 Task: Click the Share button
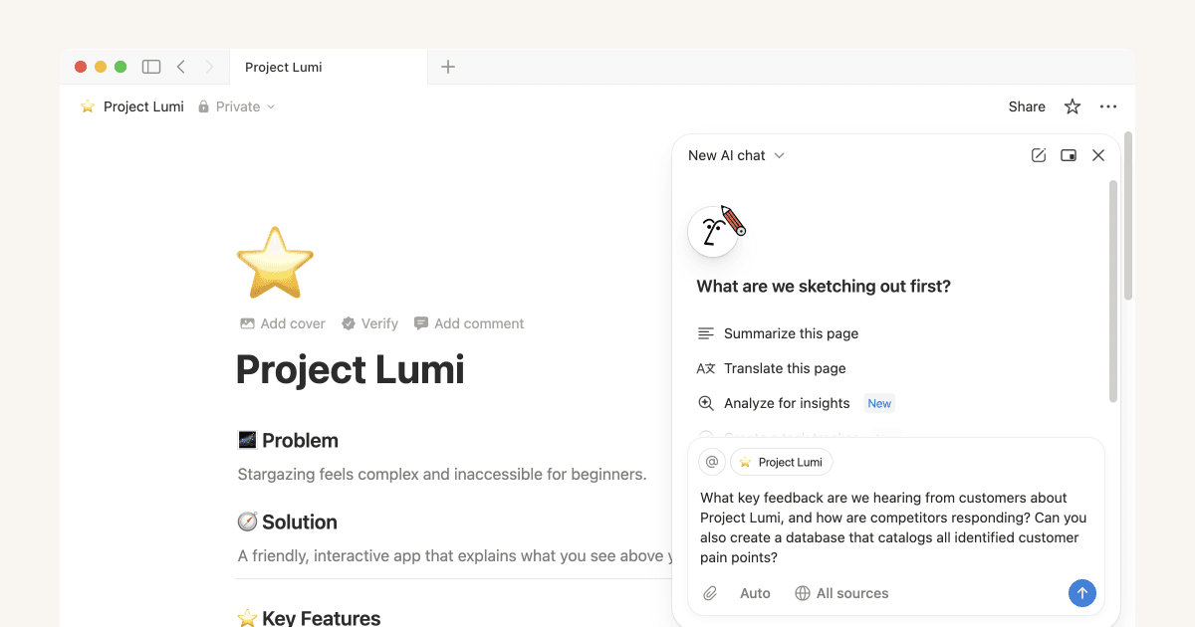(x=1027, y=106)
